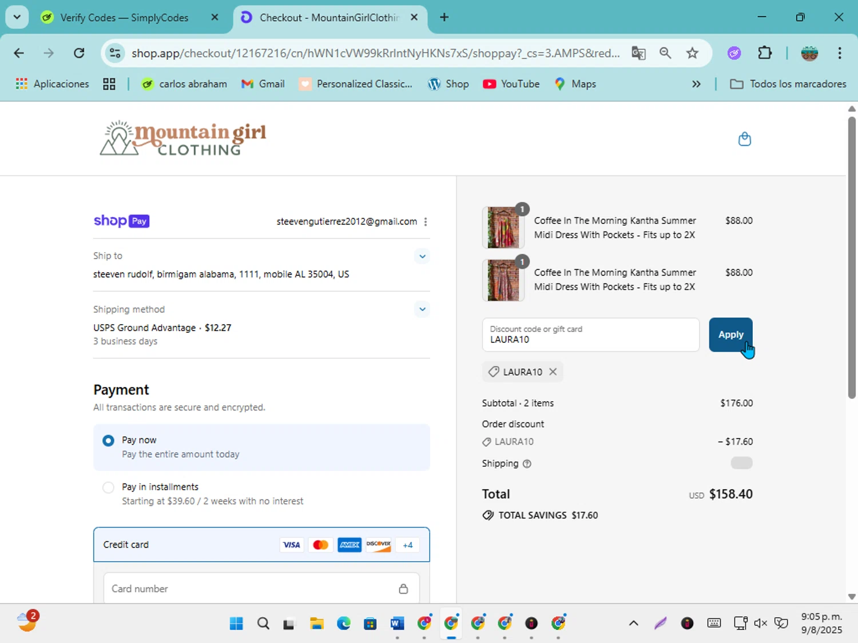
Task: Open Chrome three-dot menu
Action: 840,53
